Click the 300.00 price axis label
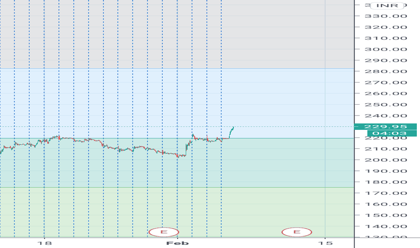This screenshot has height=248, width=420. [x=386, y=49]
